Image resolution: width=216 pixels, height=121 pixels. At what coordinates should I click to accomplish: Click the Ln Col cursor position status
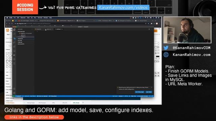[x=115, y=96]
